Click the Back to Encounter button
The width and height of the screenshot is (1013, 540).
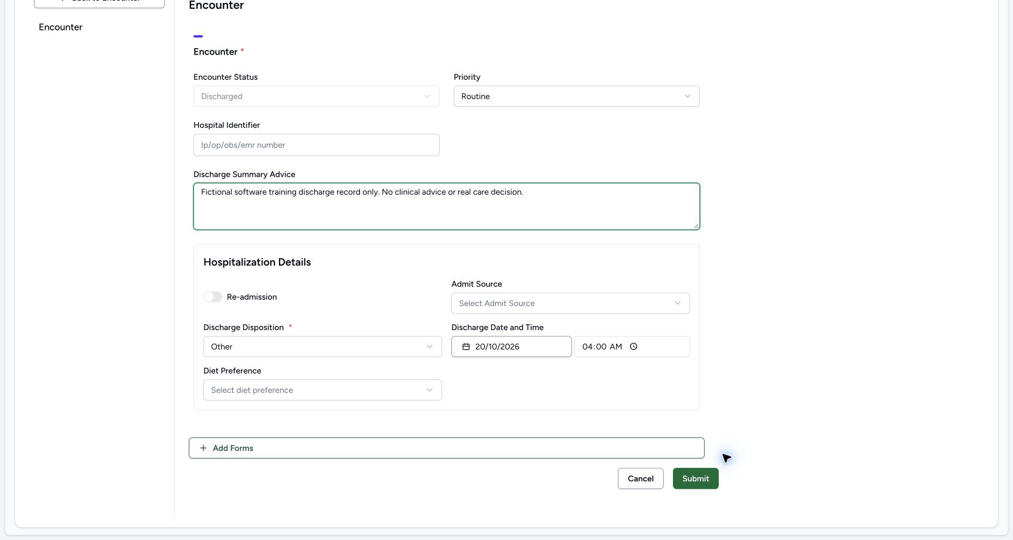(x=99, y=3)
